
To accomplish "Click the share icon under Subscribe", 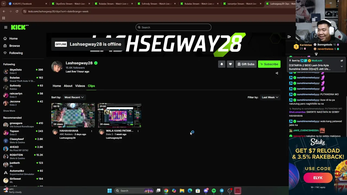I will [x=277, y=73].
